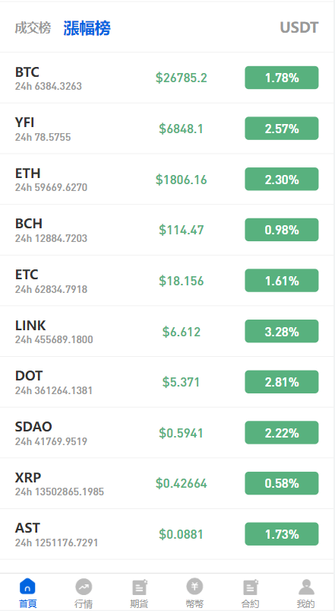Click the BTC price $26785.2
Image resolution: width=335 pixels, height=611 pixels.
(x=182, y=78)
